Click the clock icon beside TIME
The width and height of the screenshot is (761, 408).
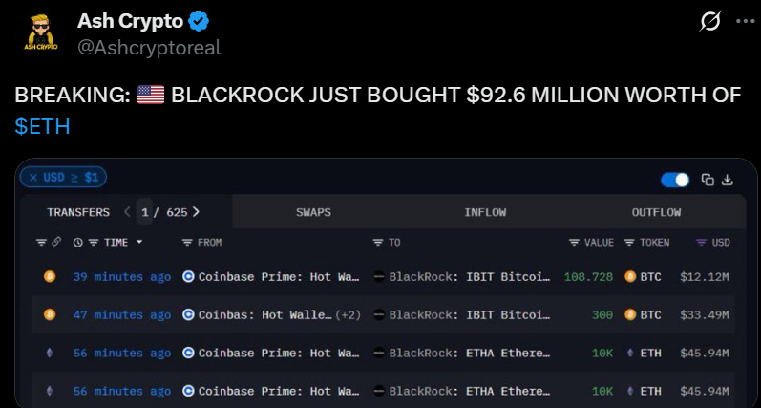[77, 242]
